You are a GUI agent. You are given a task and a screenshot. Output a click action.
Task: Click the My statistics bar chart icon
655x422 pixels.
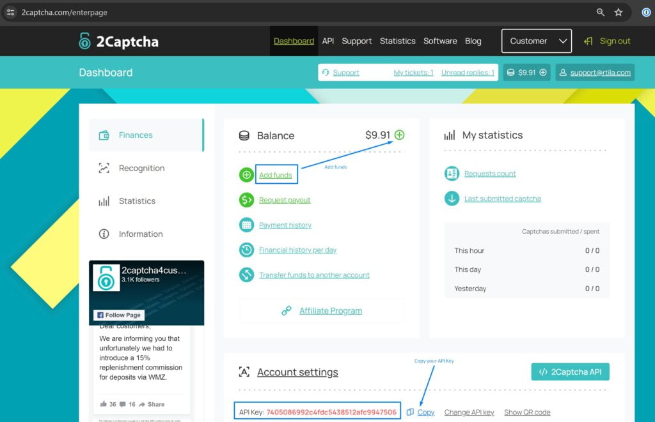click(x=450, y=135)
